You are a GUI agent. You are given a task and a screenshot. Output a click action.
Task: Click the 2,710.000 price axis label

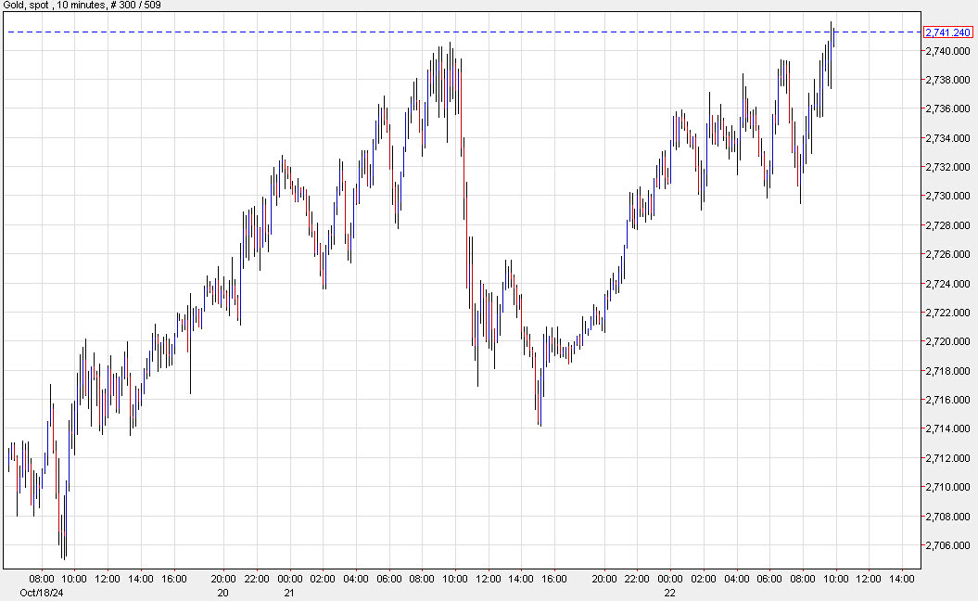click(x=948, y=487)
